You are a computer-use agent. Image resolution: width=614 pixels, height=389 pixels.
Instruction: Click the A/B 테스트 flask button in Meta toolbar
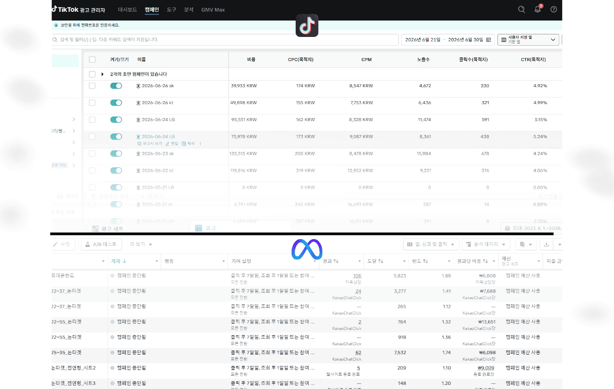pyautogui.click(x=102, y=244)
